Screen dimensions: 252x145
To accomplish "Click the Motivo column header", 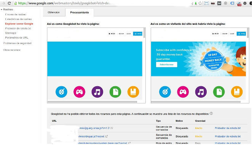I will point(179,121).
